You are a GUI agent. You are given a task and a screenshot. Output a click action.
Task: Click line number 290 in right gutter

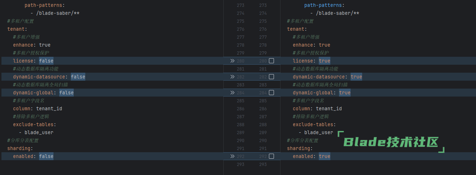(263, 140)
